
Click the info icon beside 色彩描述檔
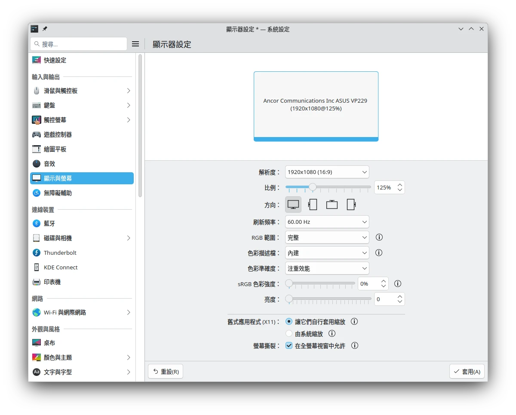tap(379, 253)
